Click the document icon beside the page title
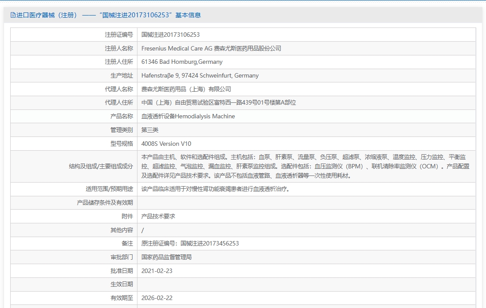 (13, 15)
